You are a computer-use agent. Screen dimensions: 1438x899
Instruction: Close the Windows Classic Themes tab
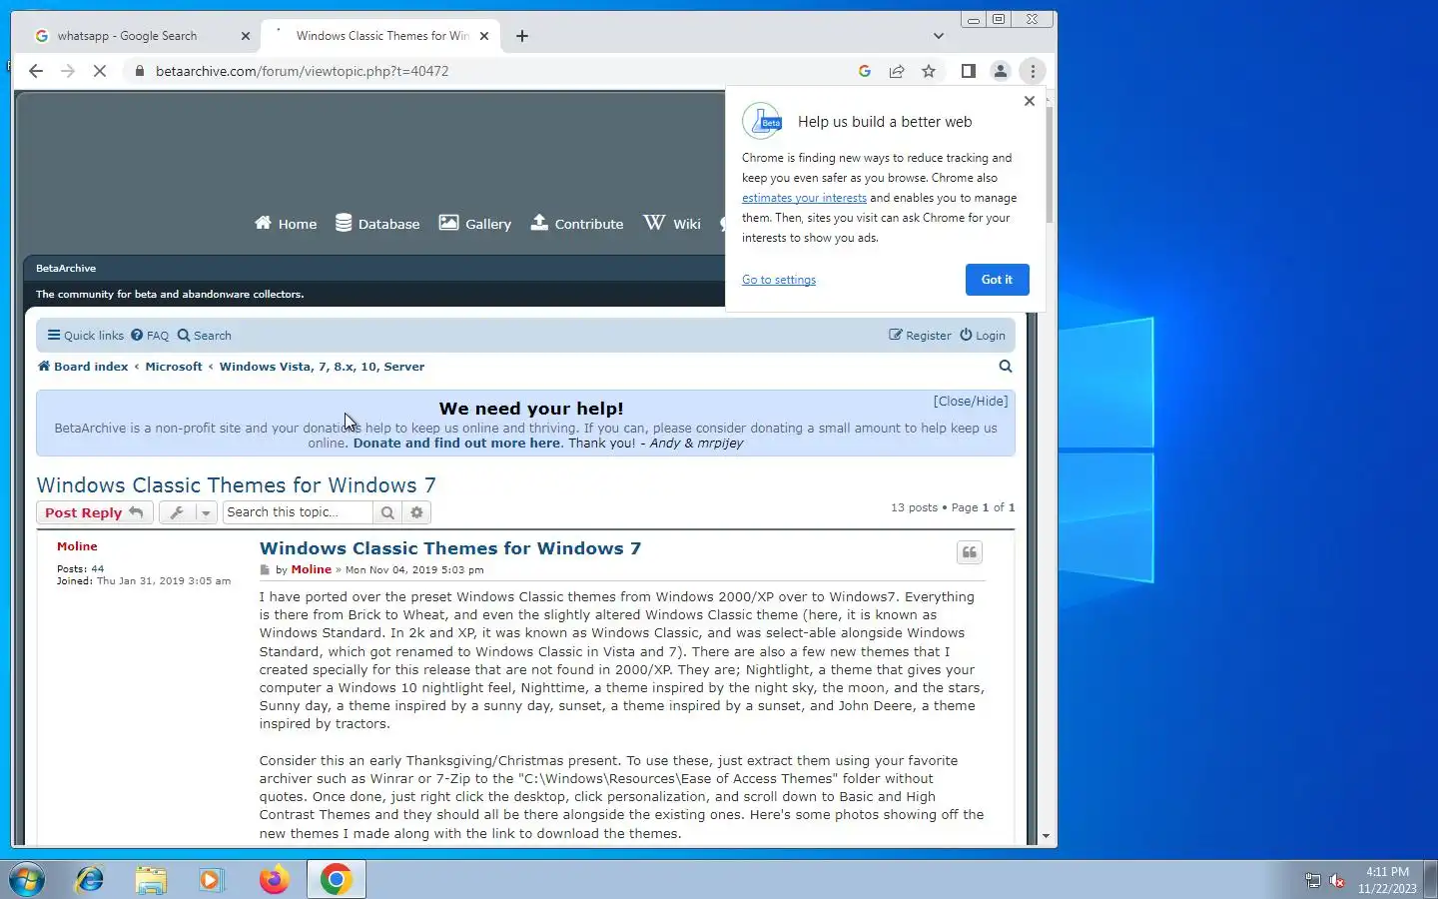click(x=484, y=36)
